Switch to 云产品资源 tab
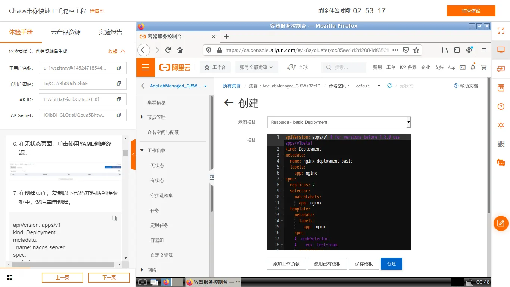The width and height of the screenshot is (510, 287). pyautogui.click(x=66, y=32)
